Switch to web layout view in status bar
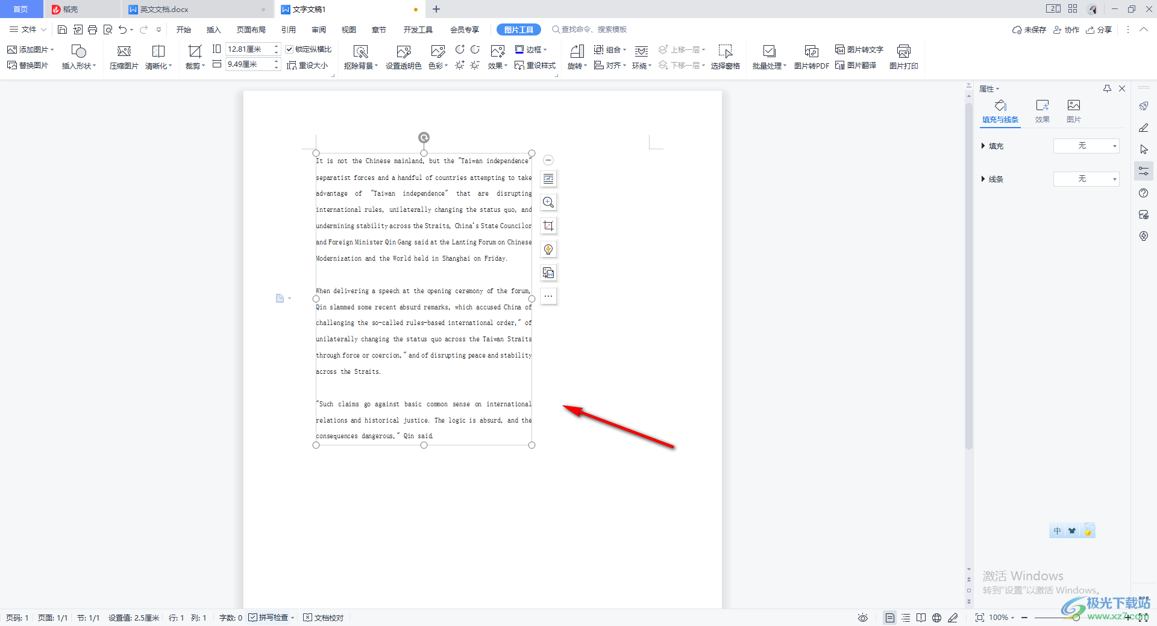 pyautogui.click(x=937, y=618)
